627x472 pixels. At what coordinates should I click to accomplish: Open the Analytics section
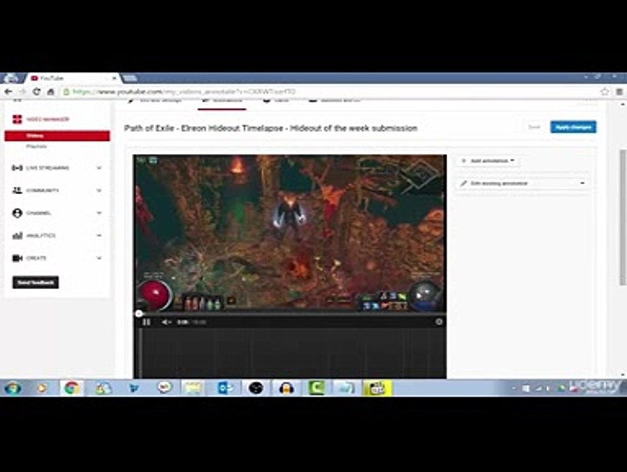41,235
